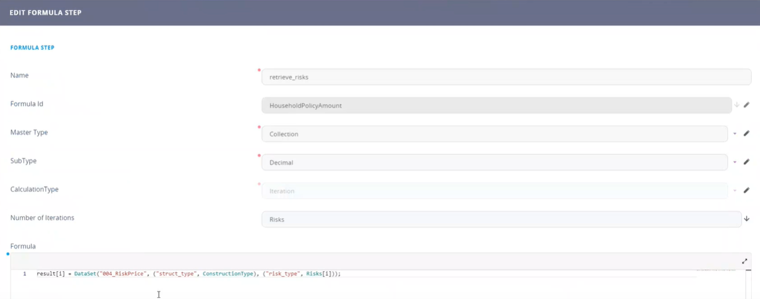Viewport: 760px width, 299px height.
Task: Click the Risks Number of Iterations field
Action: tap(500, 219)
